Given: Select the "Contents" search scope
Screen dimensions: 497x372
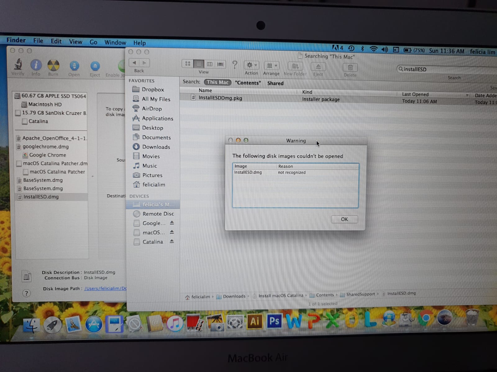Looking at the screenshot, I should click(x=248, y=83).
